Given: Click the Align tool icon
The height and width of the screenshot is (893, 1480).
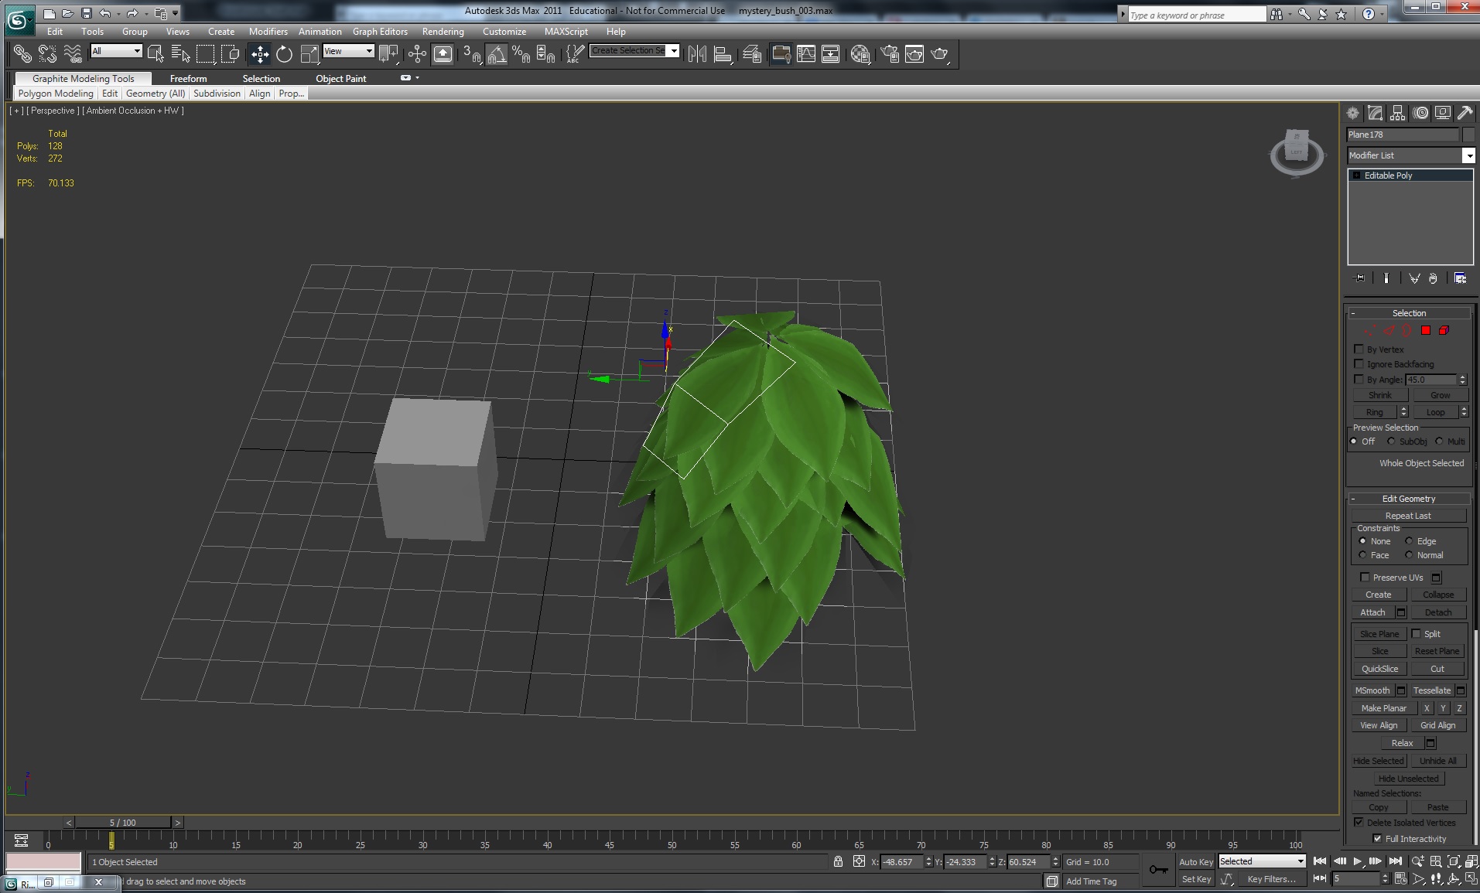Looking at the screenshot, I should point(723,53).
